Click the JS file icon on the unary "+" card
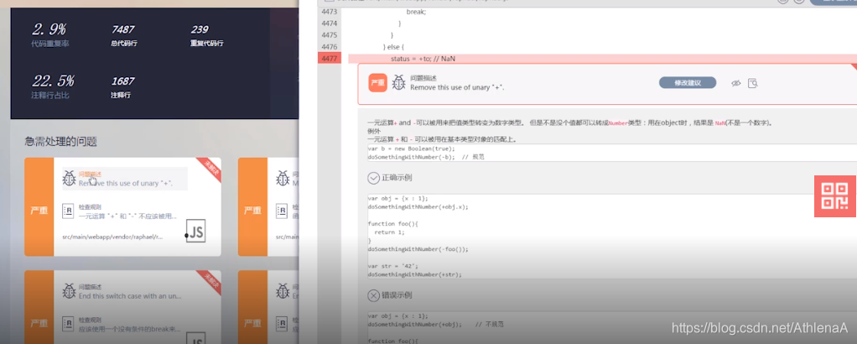 click(195, 232)
